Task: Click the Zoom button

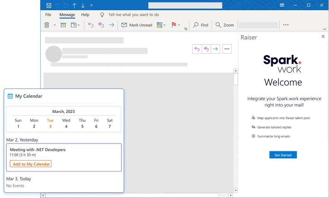Action: 225,25
